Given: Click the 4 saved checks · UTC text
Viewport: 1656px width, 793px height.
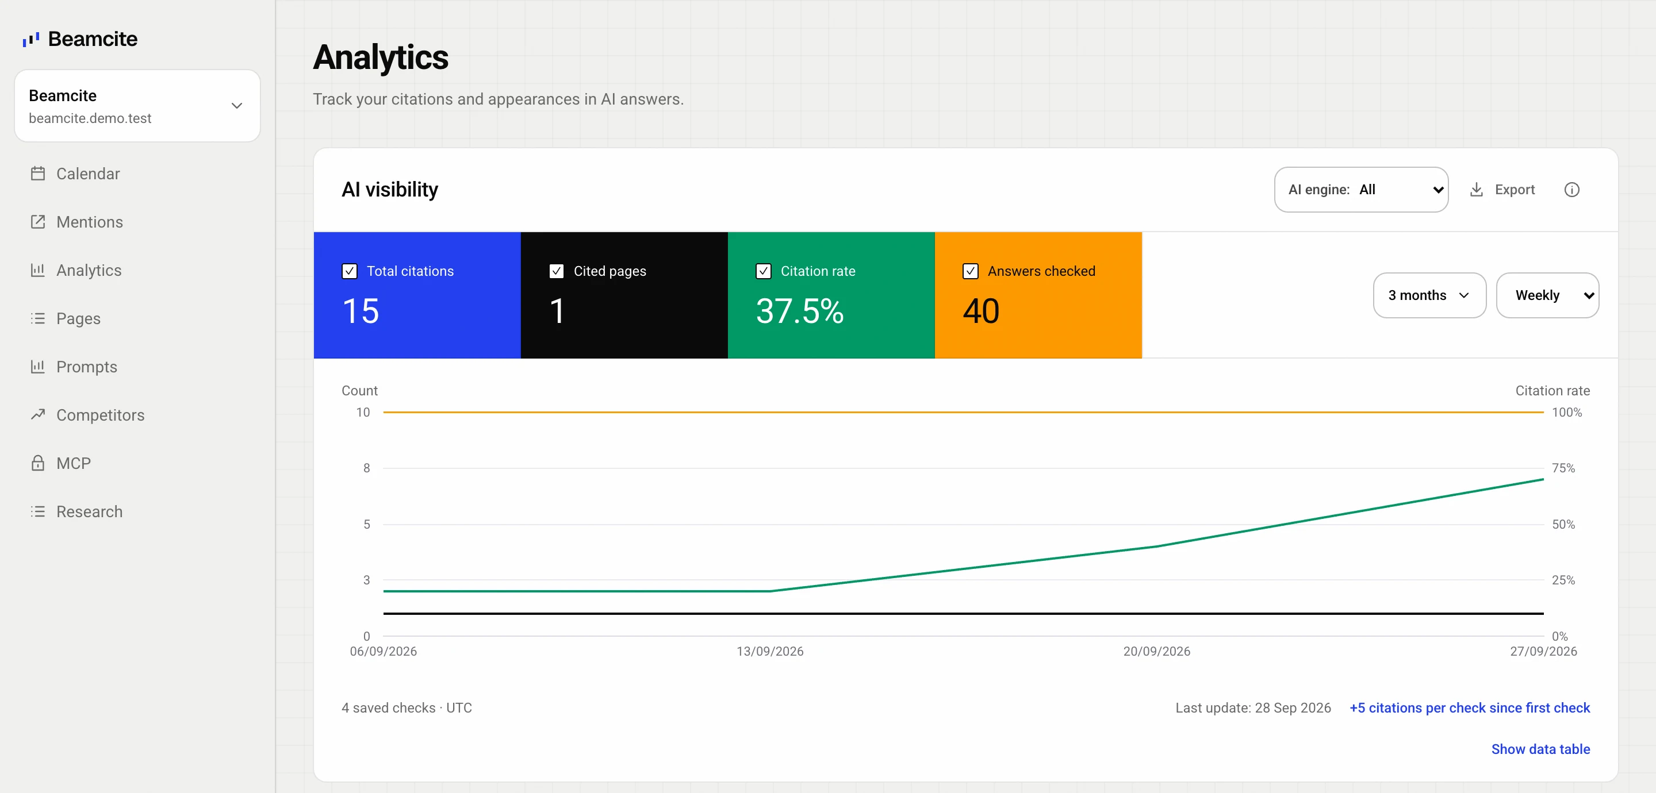Looking at the screenshot, I should [x=407, y=707].
